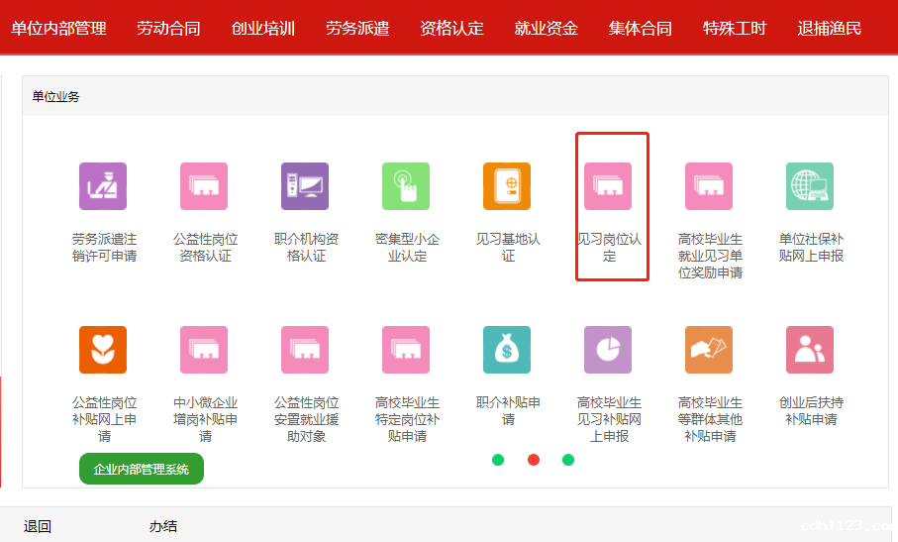Open 创业后扶持补贴申请 icon
Screen dimensions: 898x542
810,350
